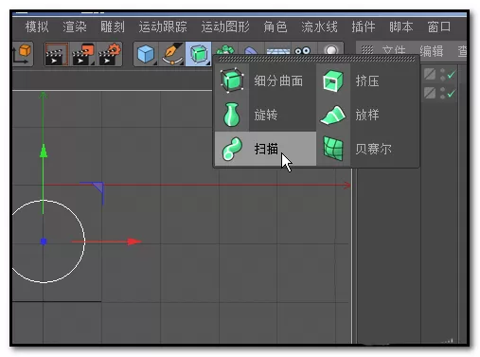This screenshot has width=480, height=357.
Task: Toggle the second object's green checkmark
Action: [x=452, y=93]
